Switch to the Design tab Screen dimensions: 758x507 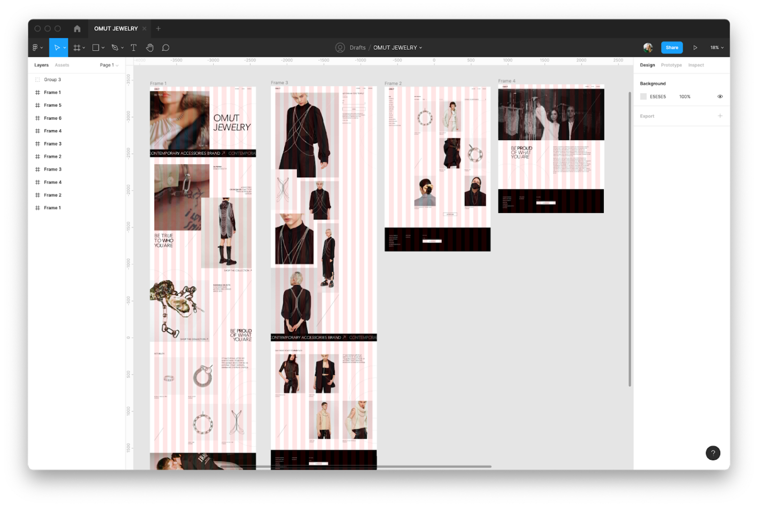pyautogui.click(x=647, y=65)
